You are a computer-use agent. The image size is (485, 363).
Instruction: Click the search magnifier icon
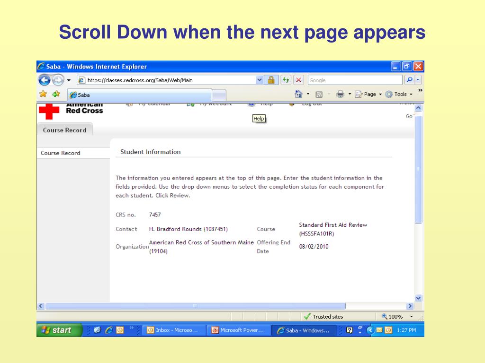[x=410, y=80]
